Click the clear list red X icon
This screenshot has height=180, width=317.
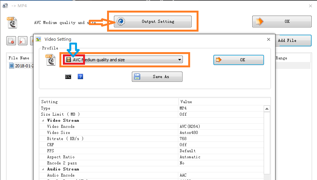[23, 41]
